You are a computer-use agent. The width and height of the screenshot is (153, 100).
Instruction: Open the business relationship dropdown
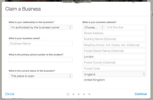tap(41, 27)
